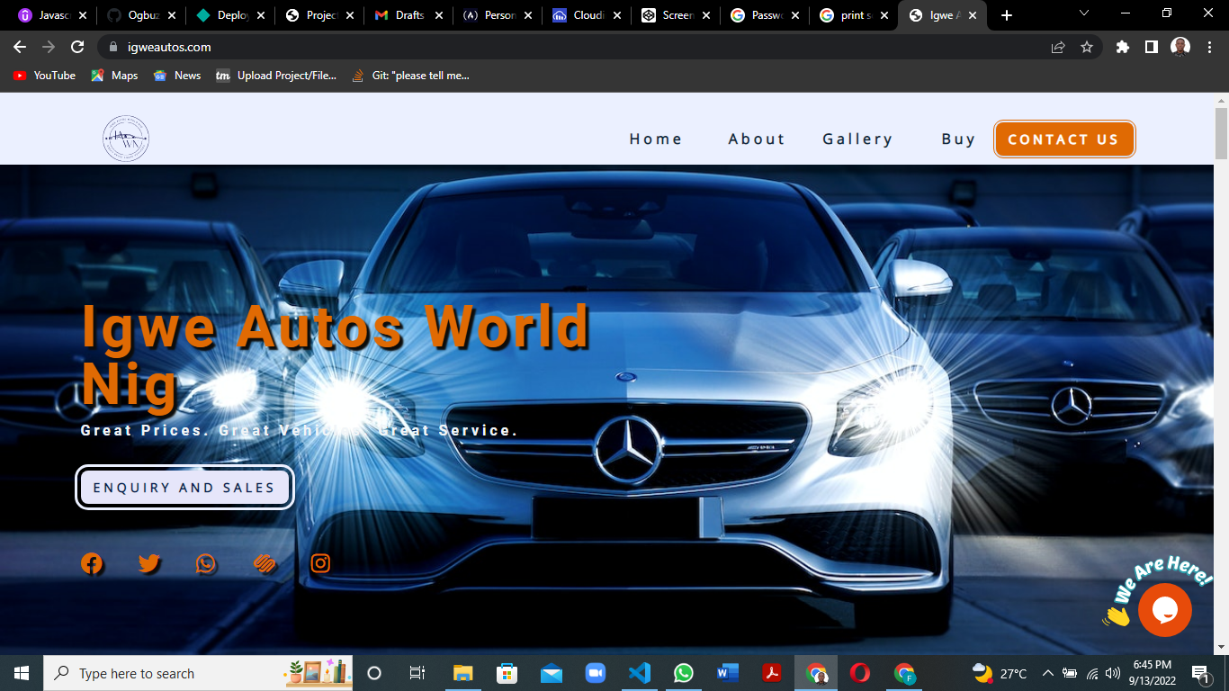Screen dimensions: 1229x691
Task: Open the Windows Start menu
Action: tap(22, 673)
